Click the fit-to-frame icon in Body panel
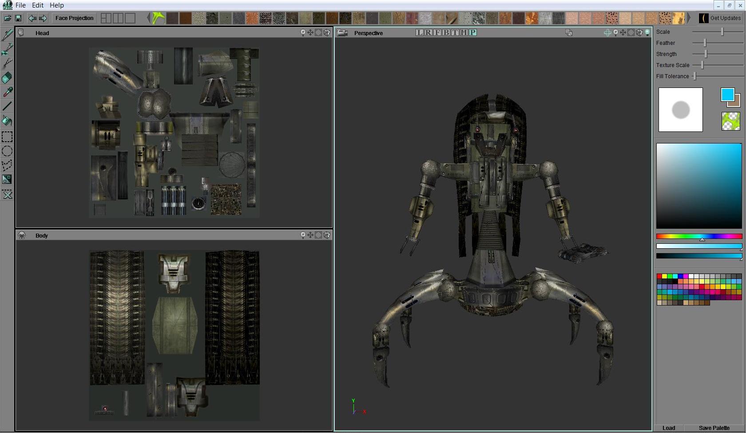 click(x=318, y=235)
